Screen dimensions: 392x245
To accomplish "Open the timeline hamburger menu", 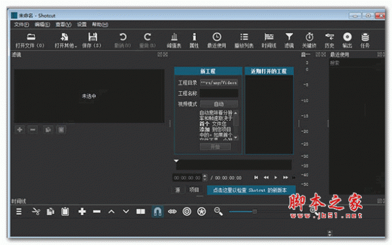I will (x=19, y=212).
